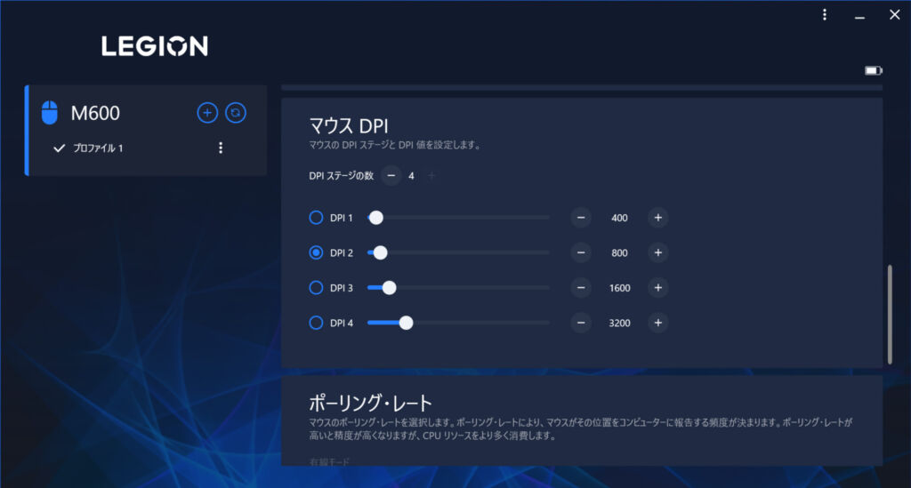
Task: Click the sync refresh icon beside M600
Action: click(236, 113)
